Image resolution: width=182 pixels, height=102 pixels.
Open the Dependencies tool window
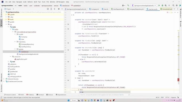click(61, 95)
